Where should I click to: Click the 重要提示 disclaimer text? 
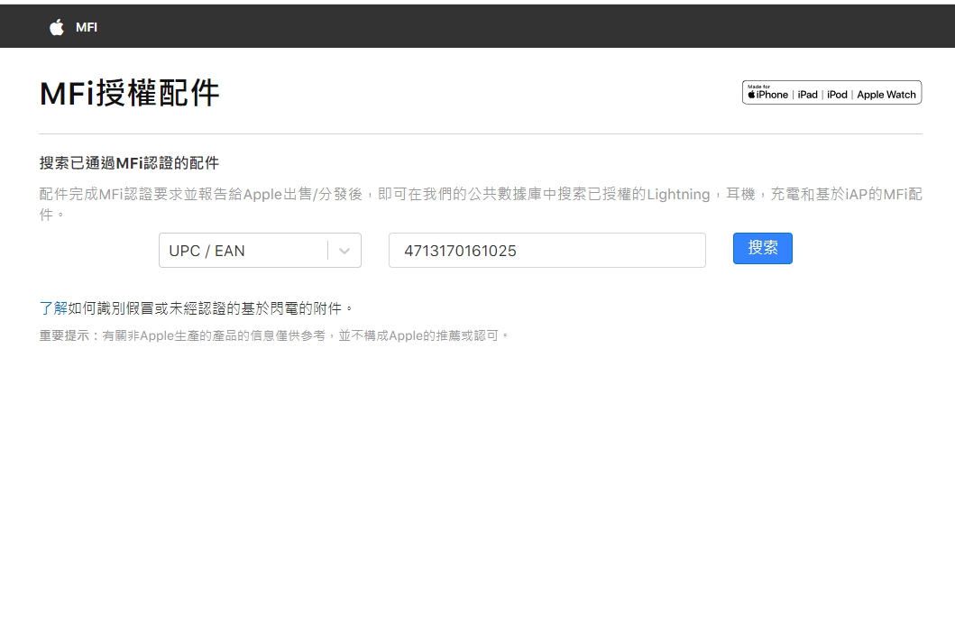click(274, 335)
